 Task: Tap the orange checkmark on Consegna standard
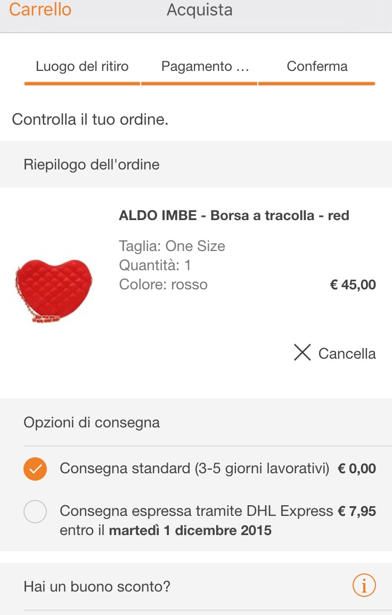(35, 469)
